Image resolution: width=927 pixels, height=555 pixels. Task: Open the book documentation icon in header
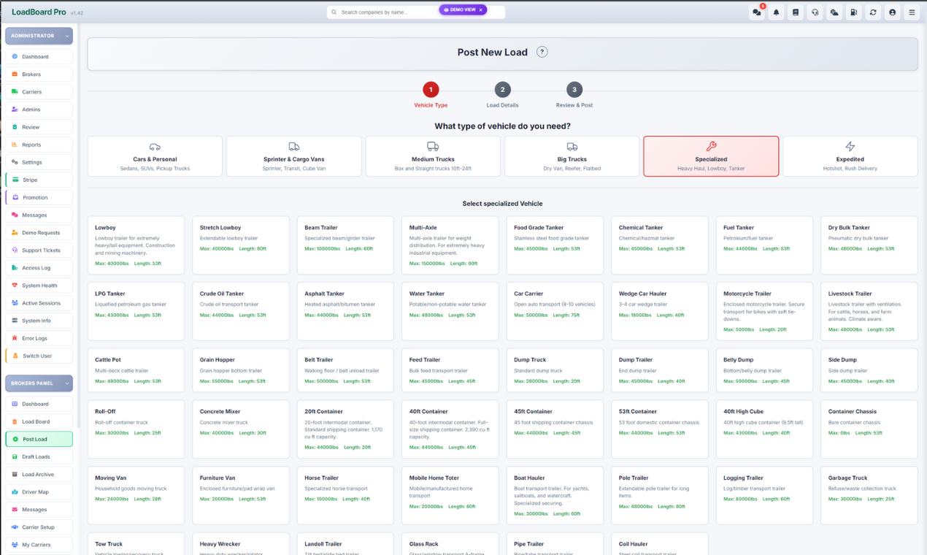click(796, 12)
